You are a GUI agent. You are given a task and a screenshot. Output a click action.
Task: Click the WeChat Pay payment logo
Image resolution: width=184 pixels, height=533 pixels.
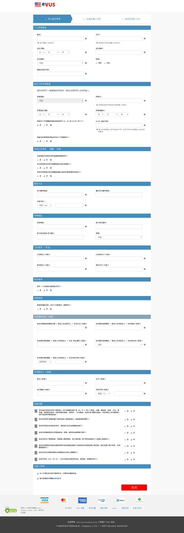139,500
